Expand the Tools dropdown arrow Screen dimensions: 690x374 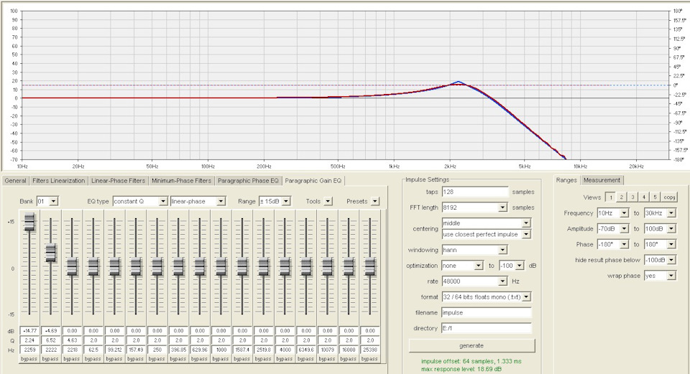pos(328,201)
